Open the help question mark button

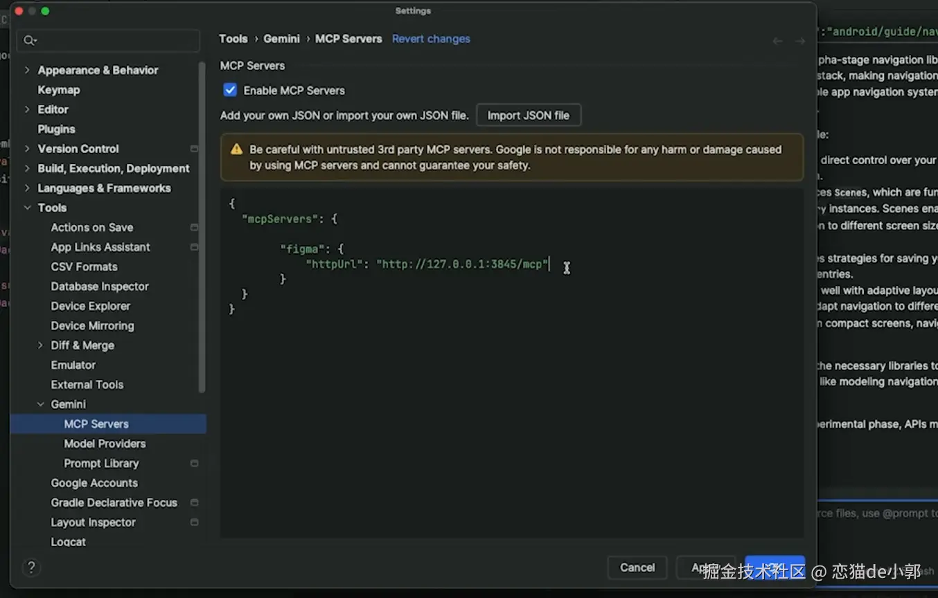tap(30, 568)
